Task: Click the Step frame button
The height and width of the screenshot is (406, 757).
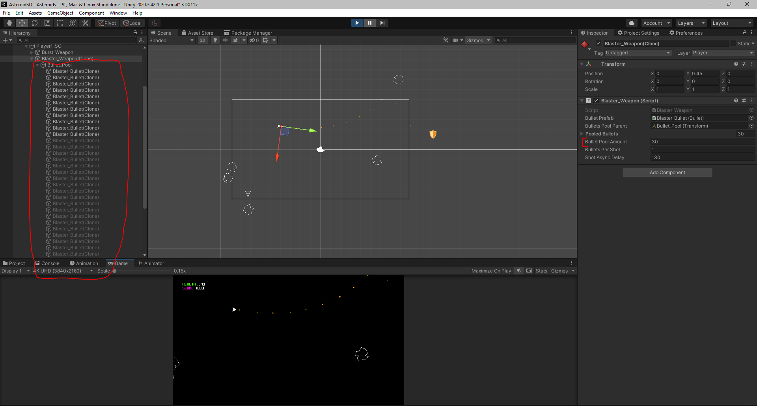Action: pyautogui.click(x=382, y=23)
